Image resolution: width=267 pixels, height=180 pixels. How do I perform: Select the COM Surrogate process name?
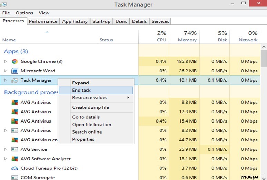(38, 178)
